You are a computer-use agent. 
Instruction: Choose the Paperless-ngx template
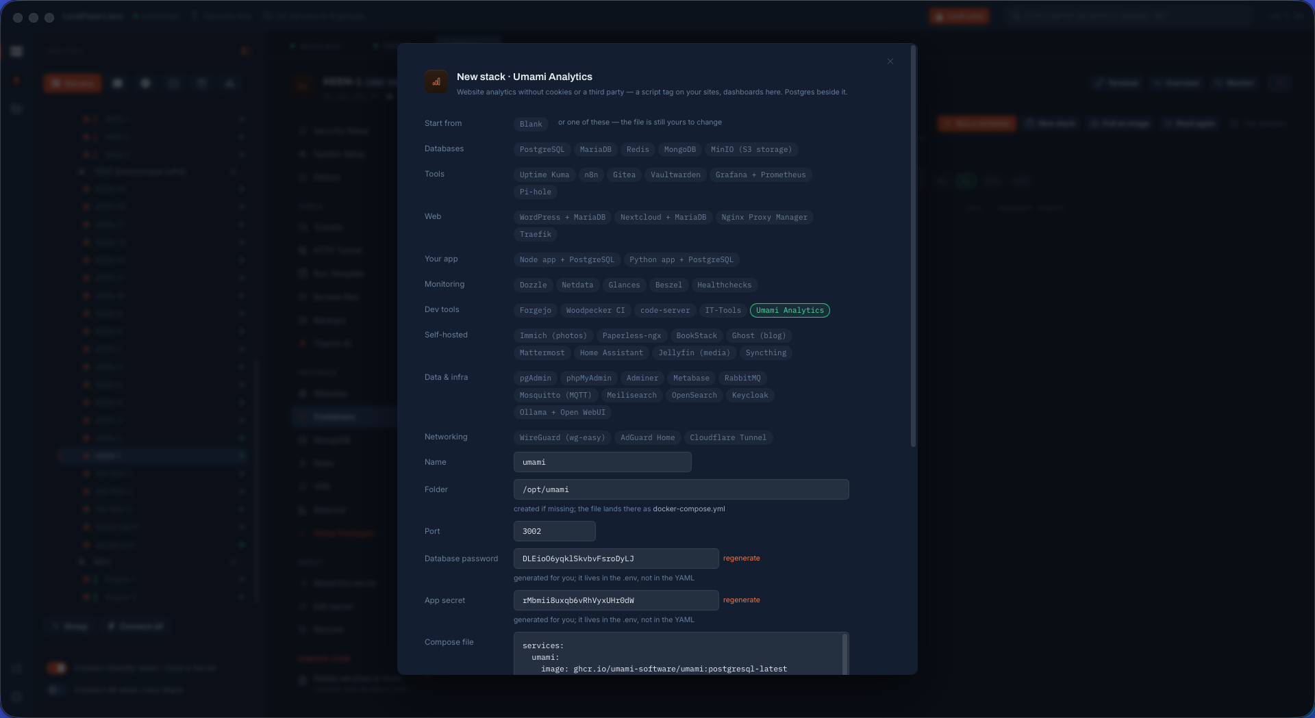(x=631, y=335)
